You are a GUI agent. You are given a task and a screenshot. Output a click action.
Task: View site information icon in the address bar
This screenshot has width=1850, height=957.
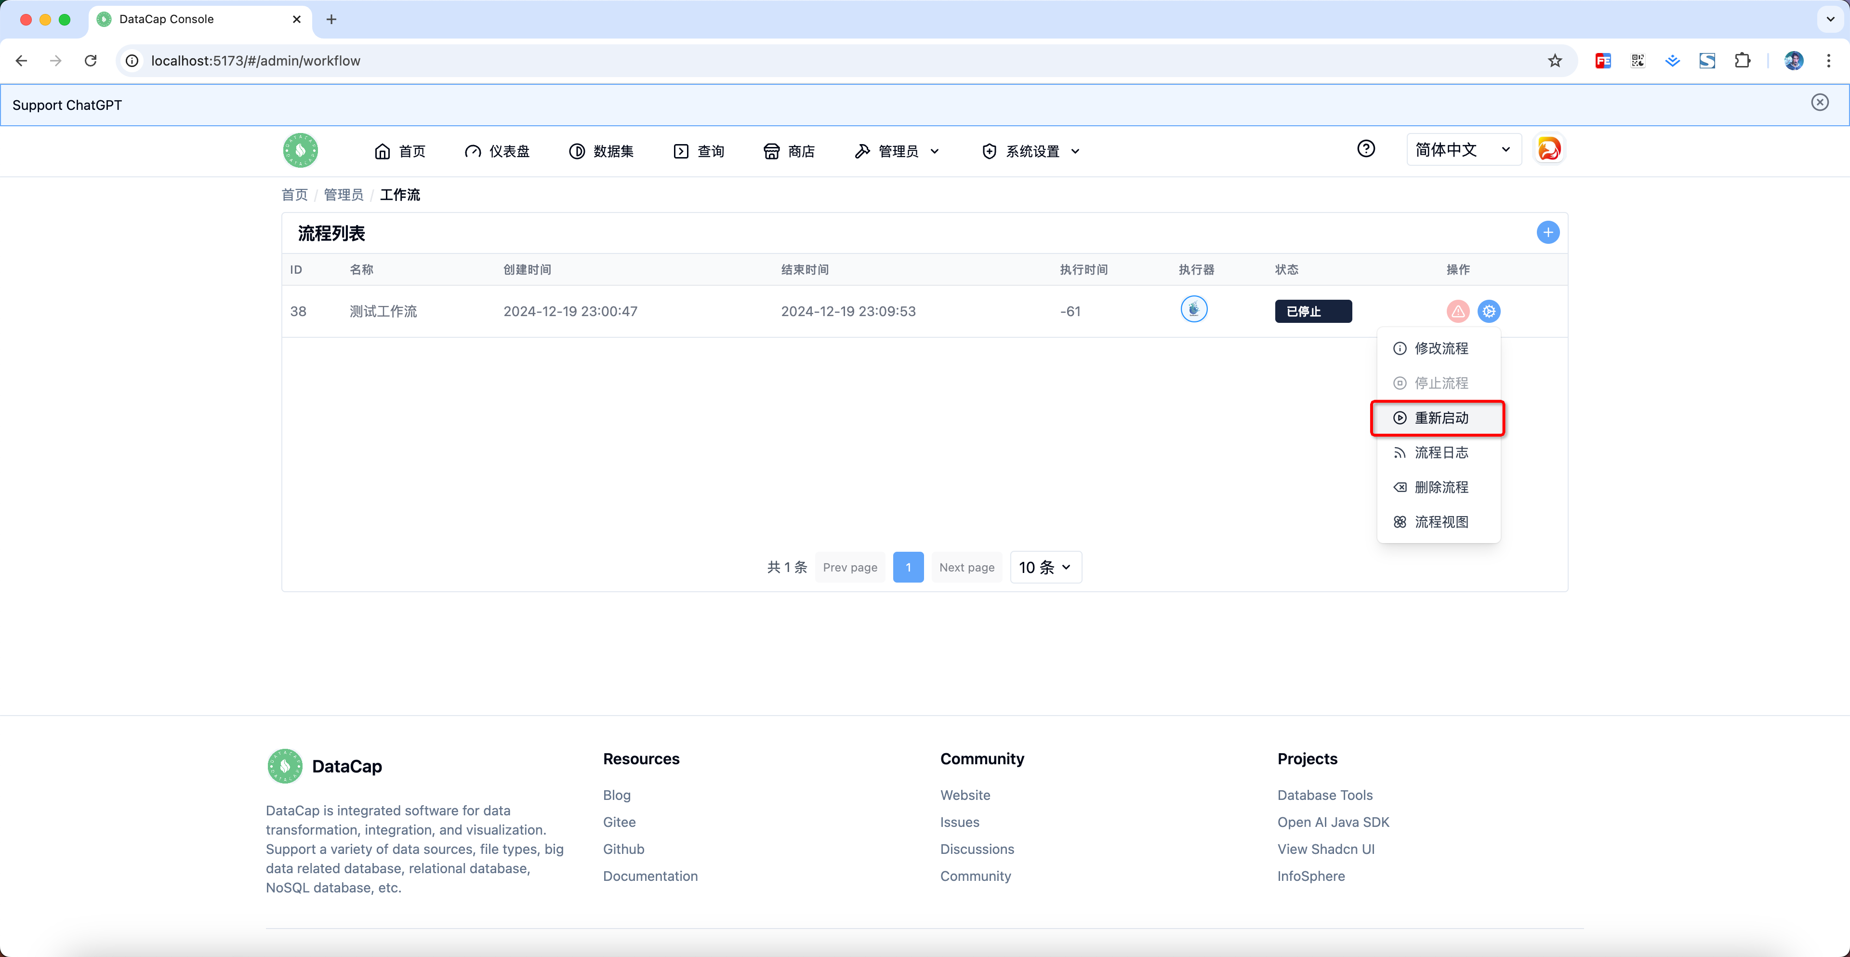(132, 61)
